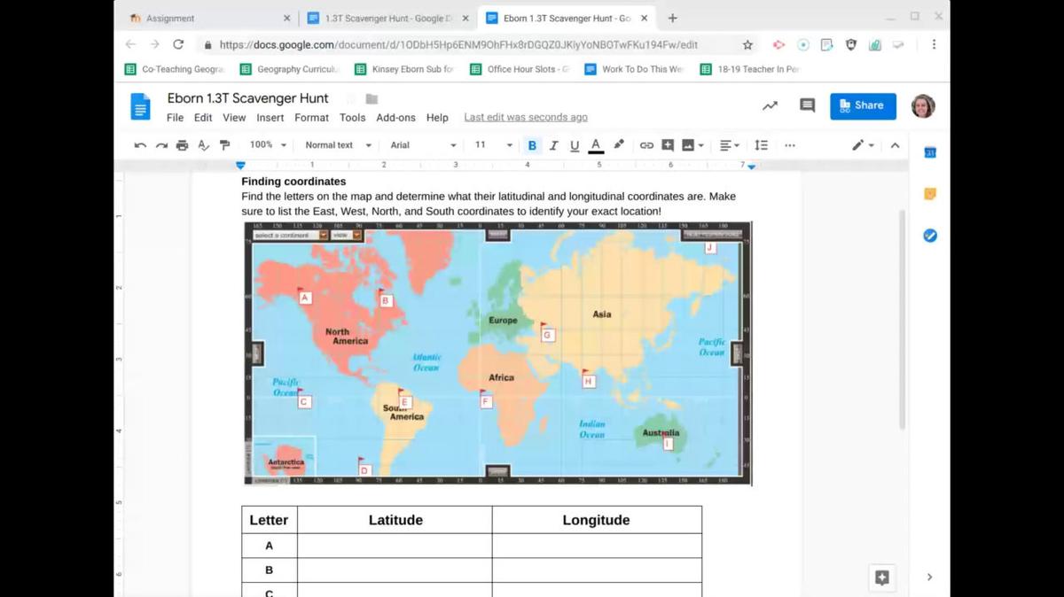Screen dimensions: 1064x597
Task: Open the Normal text style dropdown
Action: coord(337,145)
